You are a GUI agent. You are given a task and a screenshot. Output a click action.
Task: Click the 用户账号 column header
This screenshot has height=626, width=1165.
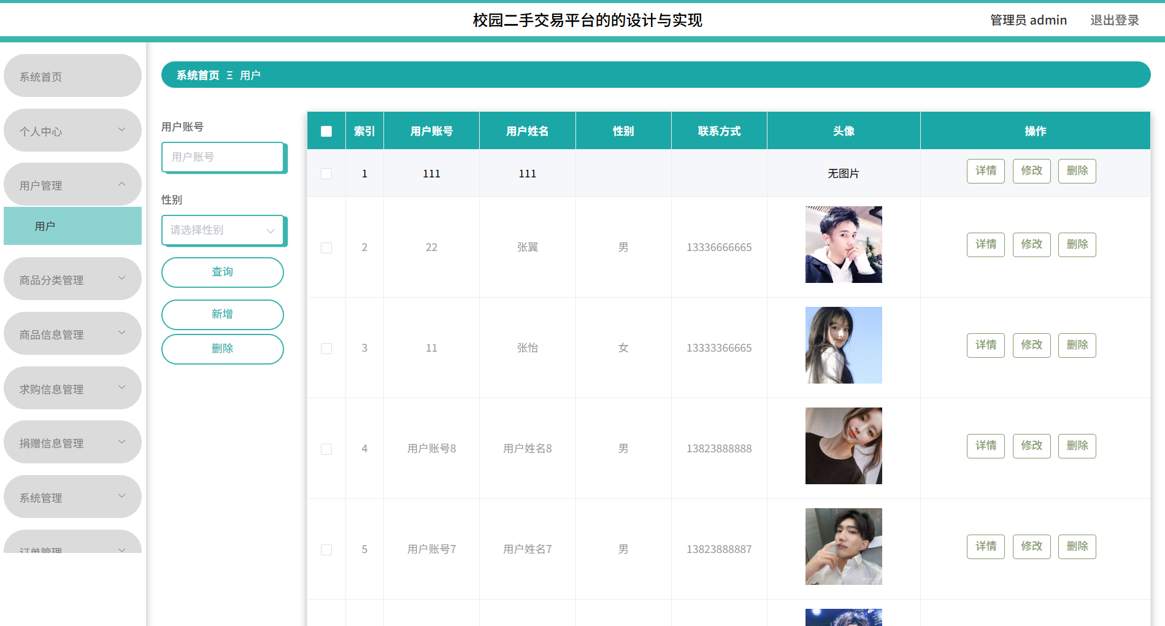click(x=432, y=131)
